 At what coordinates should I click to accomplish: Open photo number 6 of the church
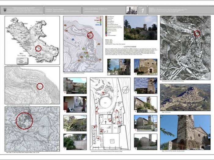pos(146,142)
